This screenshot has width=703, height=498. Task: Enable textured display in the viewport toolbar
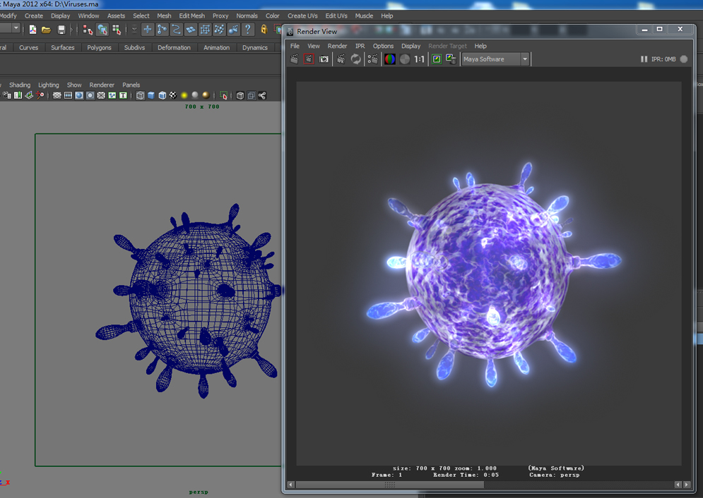click(x=163, y=95)
